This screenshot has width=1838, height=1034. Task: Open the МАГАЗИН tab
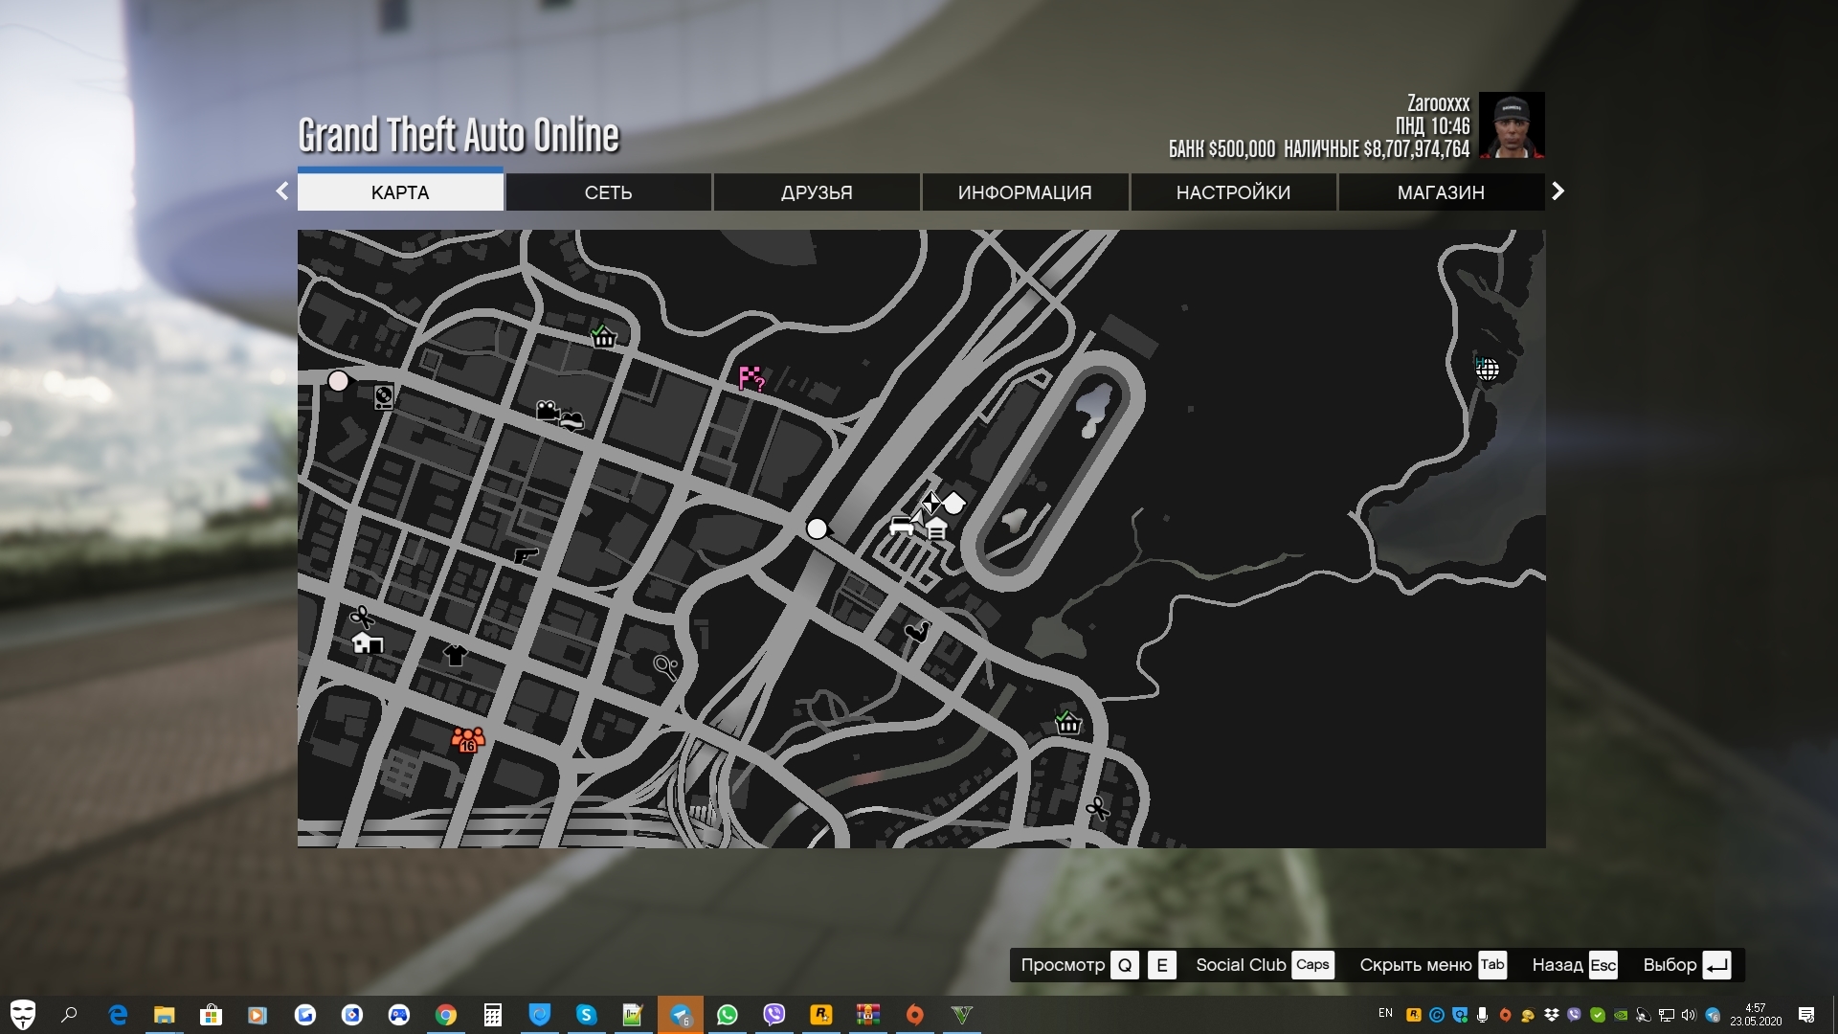click(x=1441, y=192)
